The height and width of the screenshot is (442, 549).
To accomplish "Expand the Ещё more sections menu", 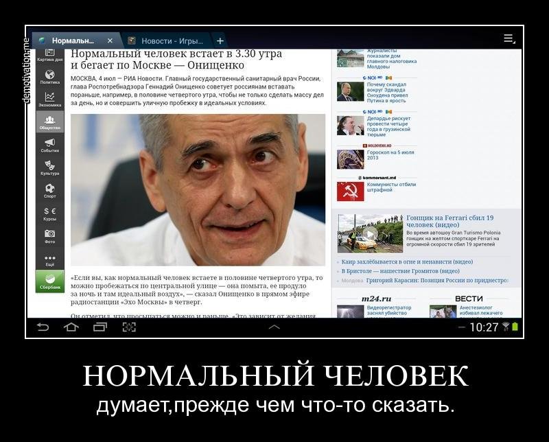I will coord(49,259).
